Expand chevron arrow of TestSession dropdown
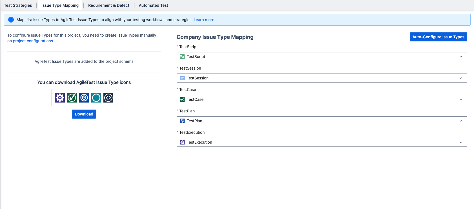The height and width of the screenshot is (209, 474). click(461, 78)
